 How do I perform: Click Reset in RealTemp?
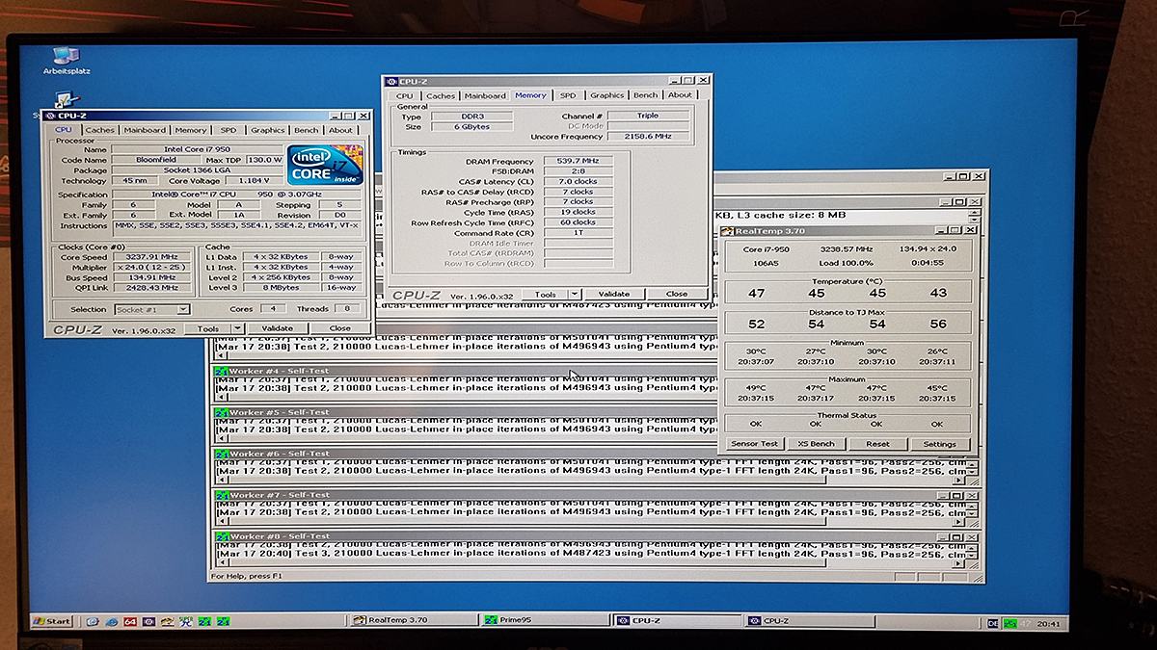tap(877, 444)
